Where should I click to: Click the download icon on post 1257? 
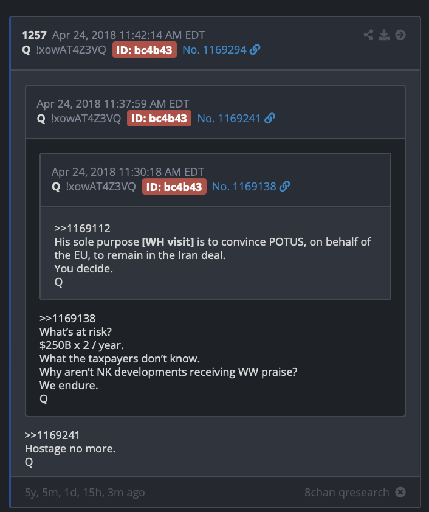pyautogui.click(x=384, y=35)
